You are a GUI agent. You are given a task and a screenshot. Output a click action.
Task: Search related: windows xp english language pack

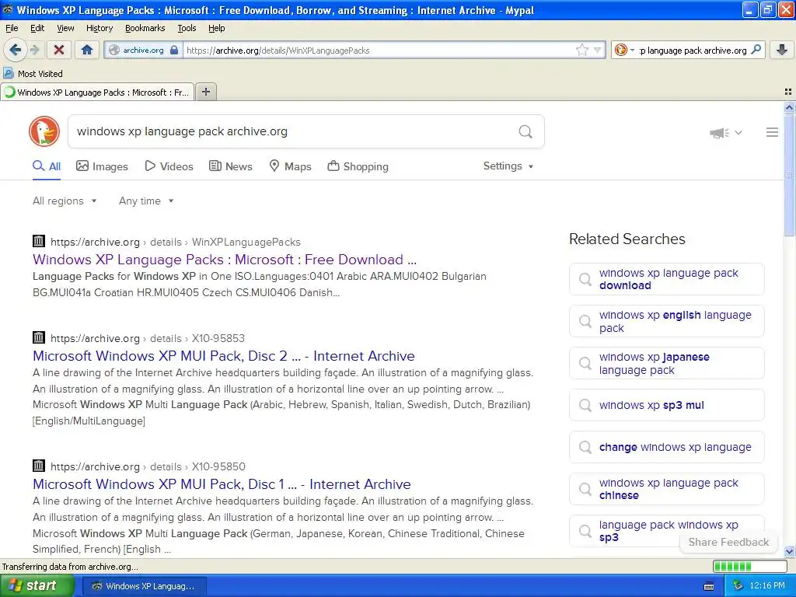[x=666, y=321]
